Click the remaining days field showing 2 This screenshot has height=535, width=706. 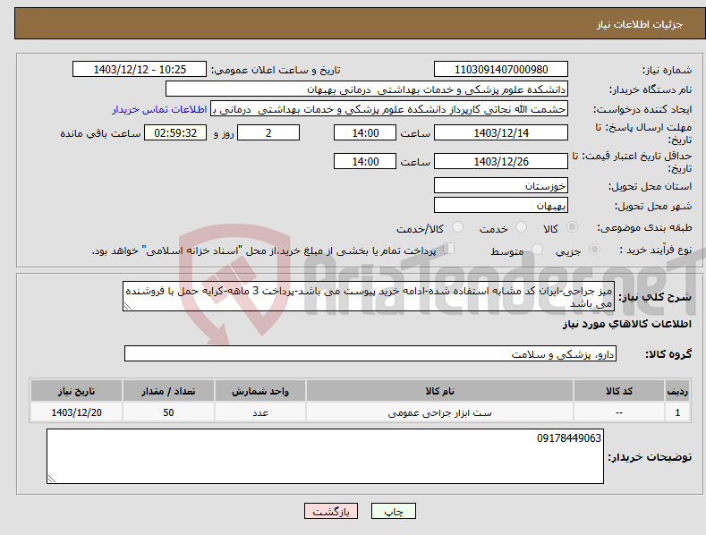(x=268, y=132)
